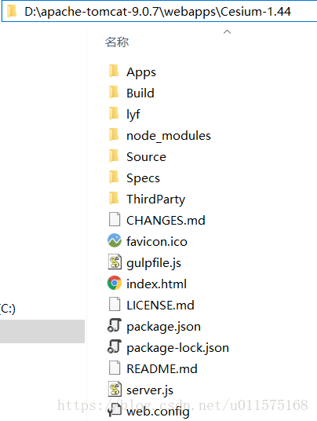Viewport: 317px width, 421px height.
Task: Select the Specs folder name
Action: point(143,178)
